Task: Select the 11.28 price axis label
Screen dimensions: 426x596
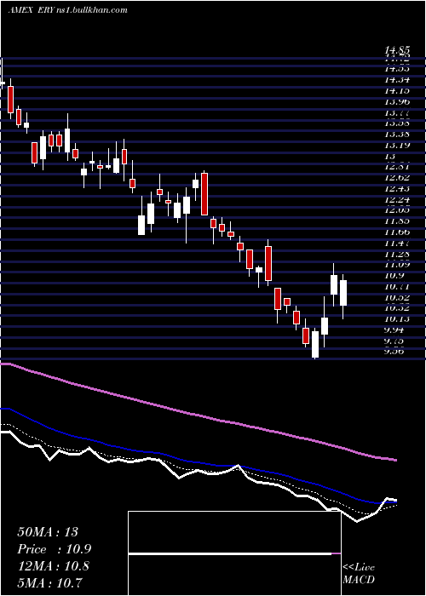Action: (397, 254)
